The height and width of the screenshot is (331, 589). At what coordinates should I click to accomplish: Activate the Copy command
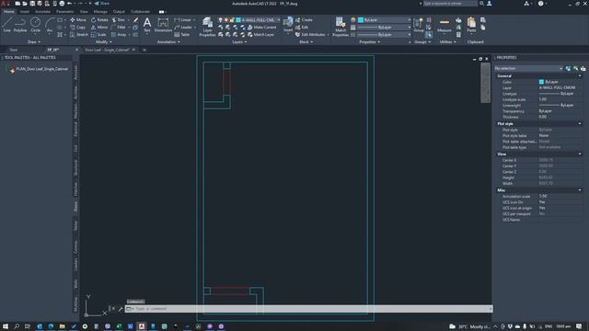[x=77, y=28]
